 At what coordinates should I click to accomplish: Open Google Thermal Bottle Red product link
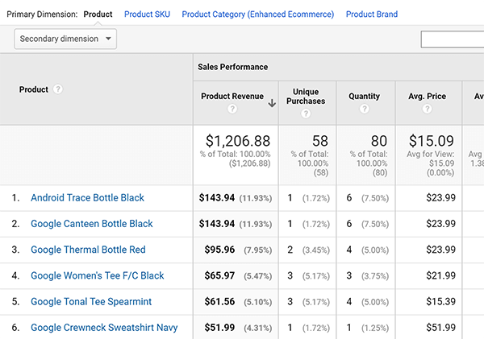(x=88, y=250)
